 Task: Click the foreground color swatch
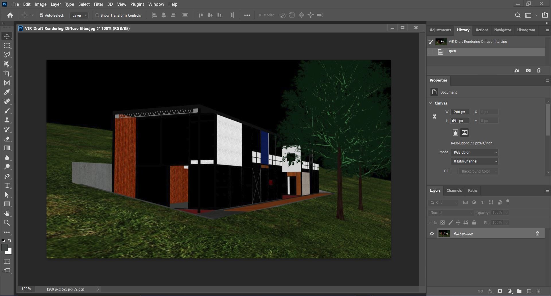click(x=5, y=248)
